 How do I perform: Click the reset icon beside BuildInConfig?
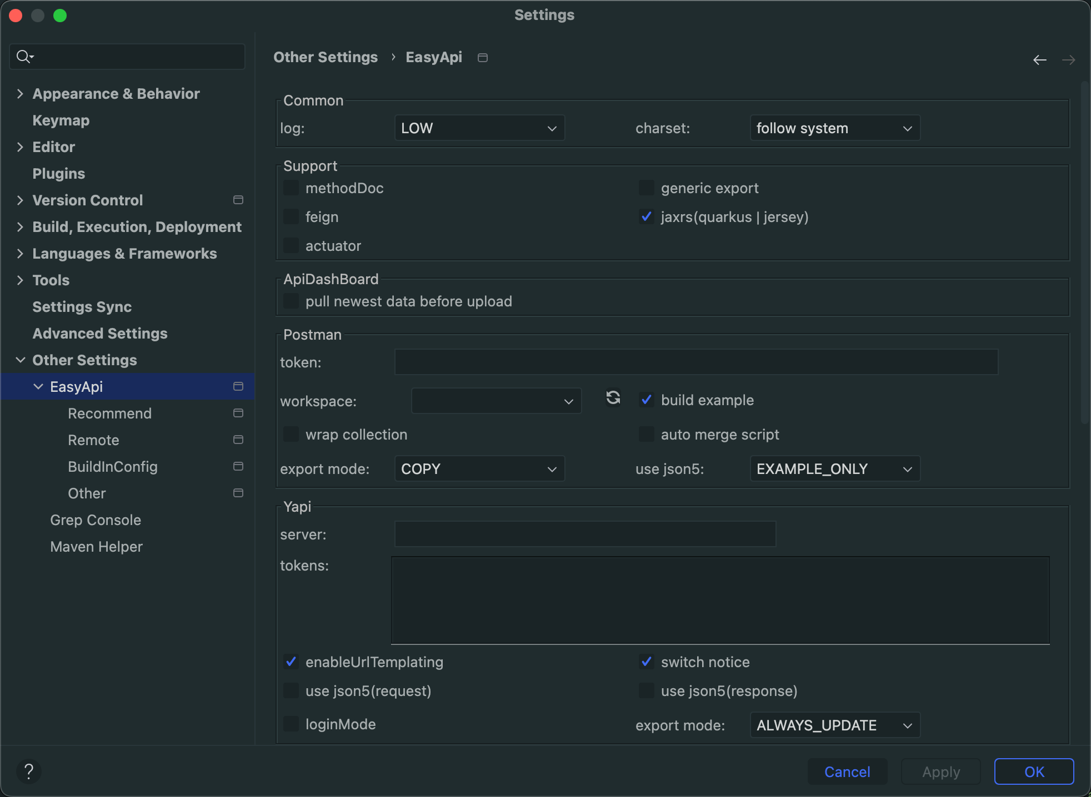click(x=238, y=466)
